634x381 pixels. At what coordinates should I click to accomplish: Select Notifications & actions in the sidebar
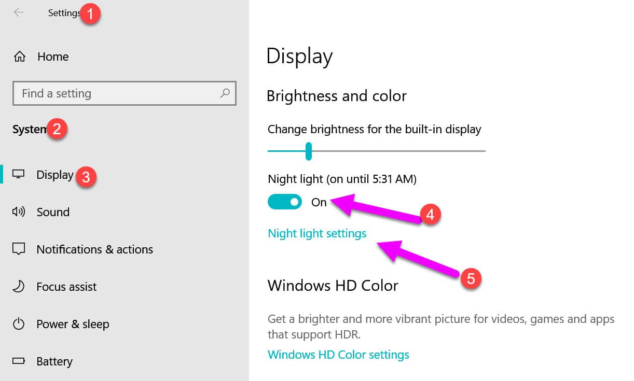click(x=95, y=249)
